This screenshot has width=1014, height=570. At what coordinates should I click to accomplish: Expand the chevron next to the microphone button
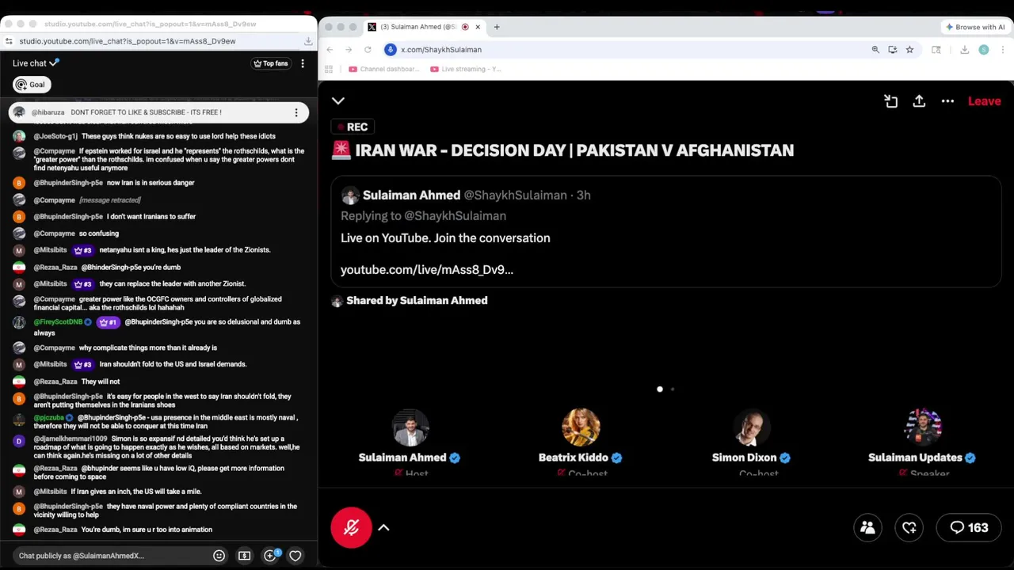click(383, 527)
